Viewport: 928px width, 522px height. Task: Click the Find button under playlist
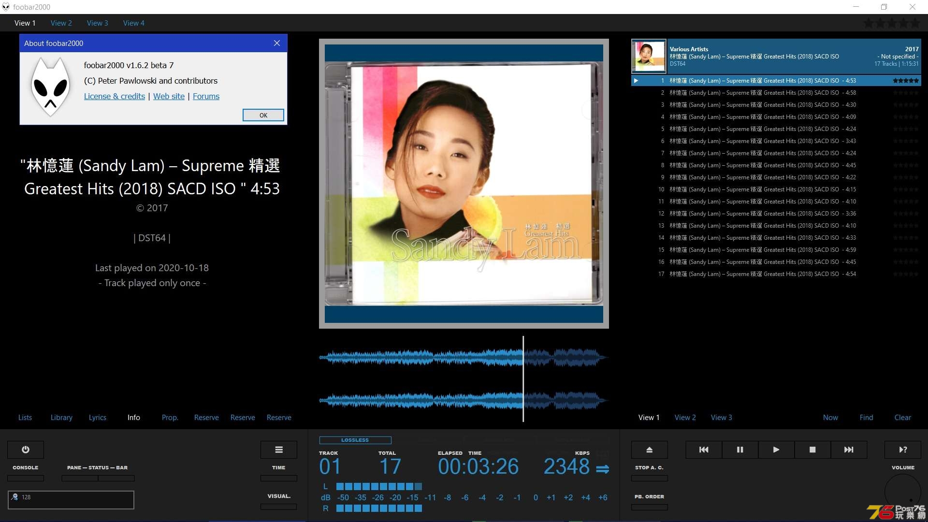click(866, 417)
